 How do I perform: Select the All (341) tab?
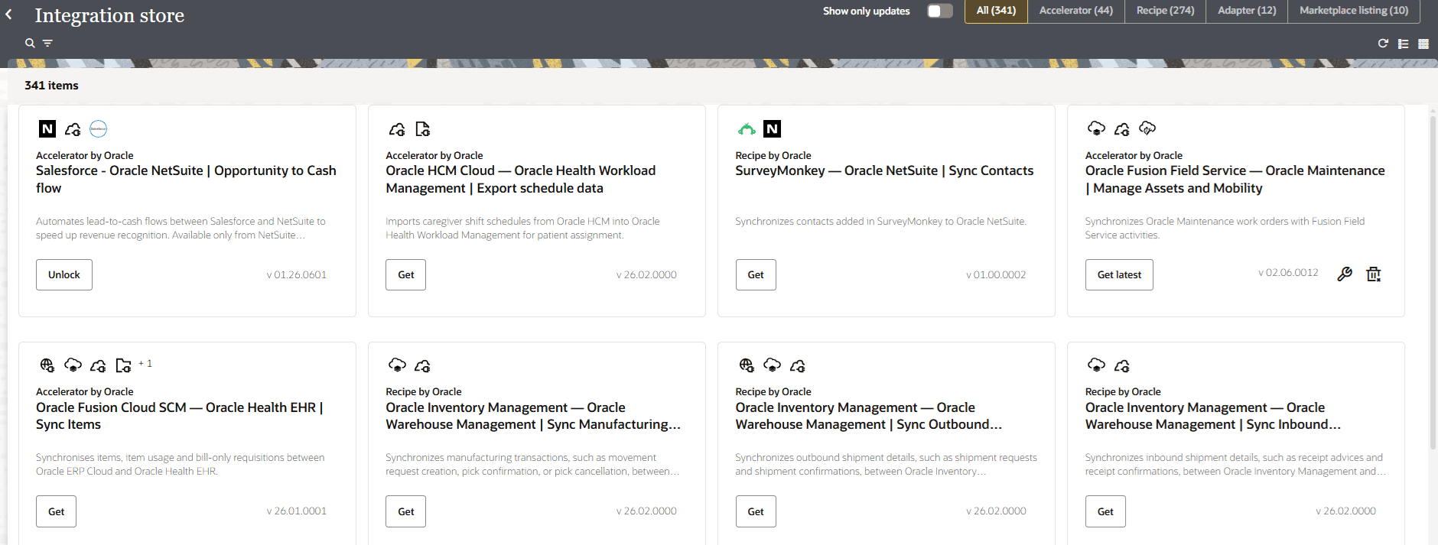pyautogui.click(x=996, y=11)
